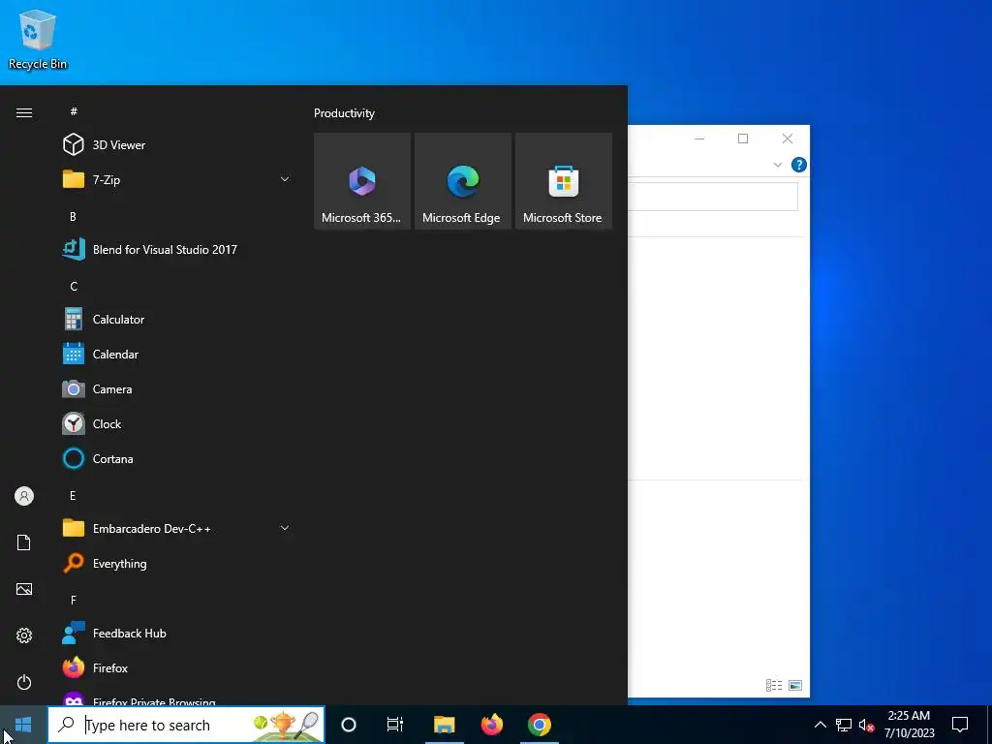Open the notification Action Center
Screen dimensions: 992x744
point(960,725)
